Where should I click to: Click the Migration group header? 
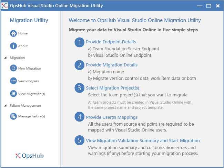point(17,58)
